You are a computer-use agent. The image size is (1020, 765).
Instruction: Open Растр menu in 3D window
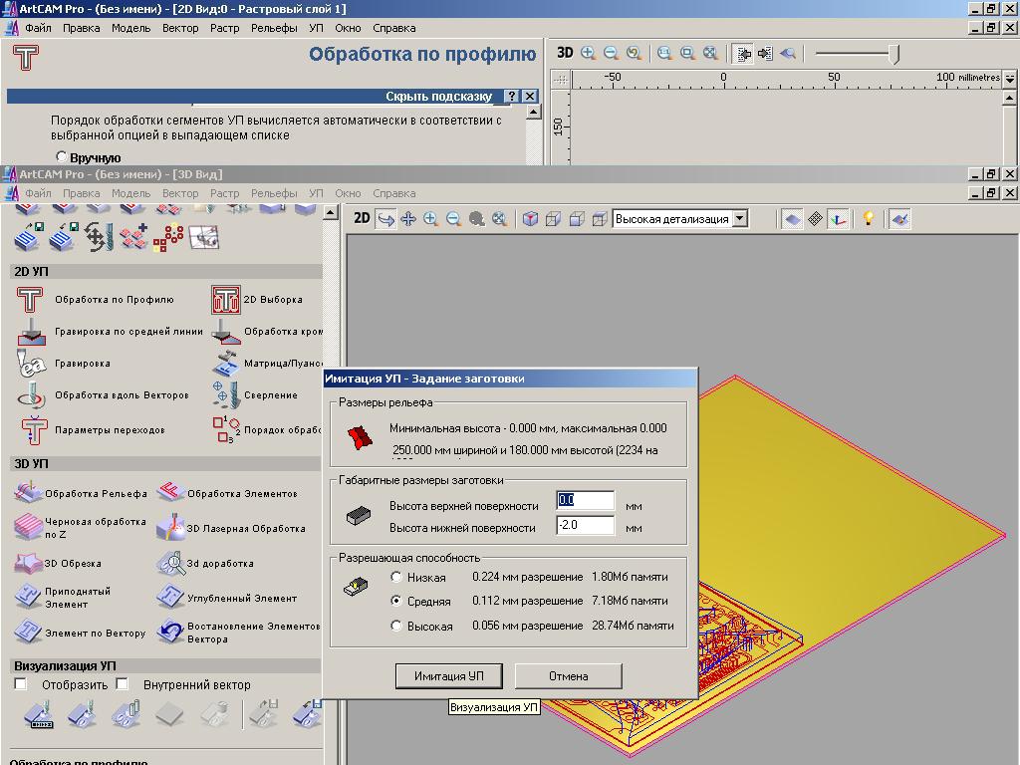[224, 193]
